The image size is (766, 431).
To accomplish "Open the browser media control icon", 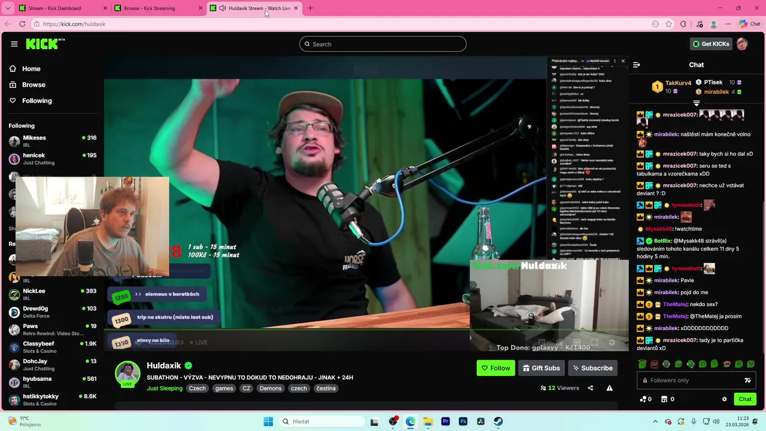I will click(700, 24).
